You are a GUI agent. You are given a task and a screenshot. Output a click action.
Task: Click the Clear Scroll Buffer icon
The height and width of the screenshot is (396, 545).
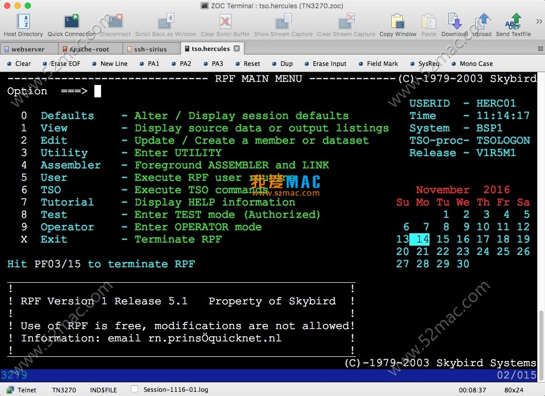tap(225, 22)
